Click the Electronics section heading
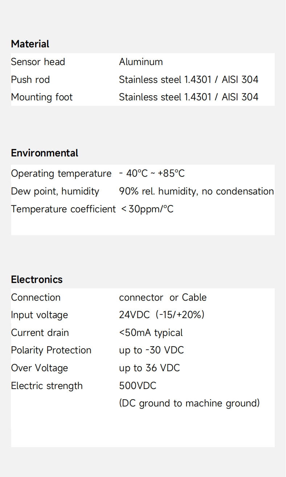This screenshot has width=286, height=477. click(x=37, y=280)
